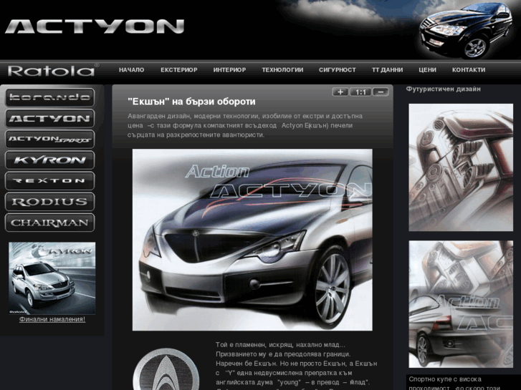Click the zoom in plus button

click(340, 92)
